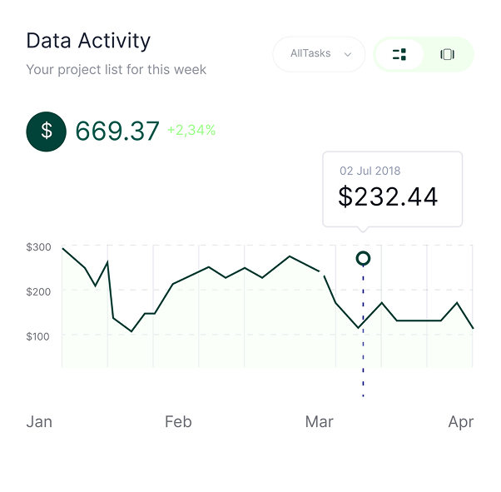Image resolution: width=501 pixels, height=492 pixels.
Task: Open the AllTasks dropdown
Action: pyautogui.click(x=319, y=54)
